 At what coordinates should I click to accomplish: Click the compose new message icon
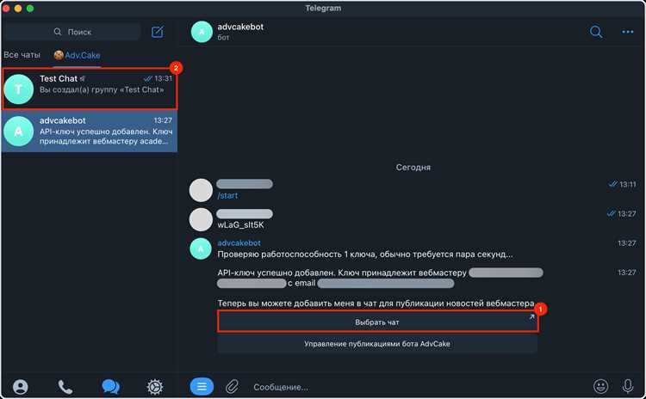158,32
